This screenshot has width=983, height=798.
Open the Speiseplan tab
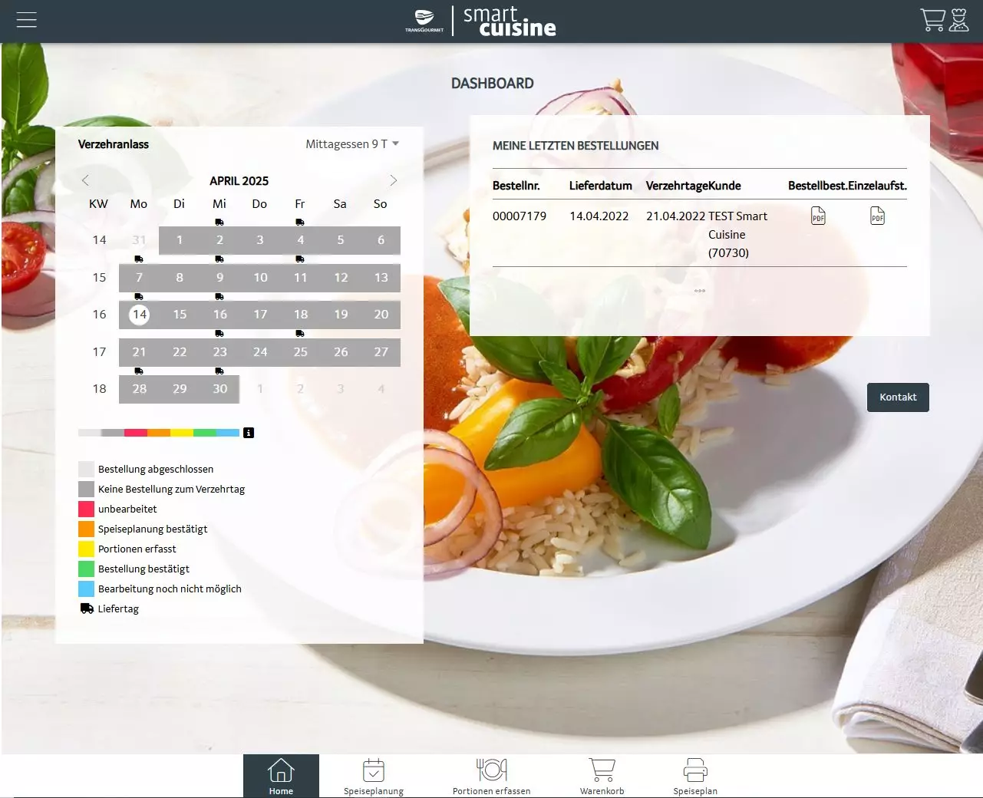pyautogui.click(x=695, y=776)
